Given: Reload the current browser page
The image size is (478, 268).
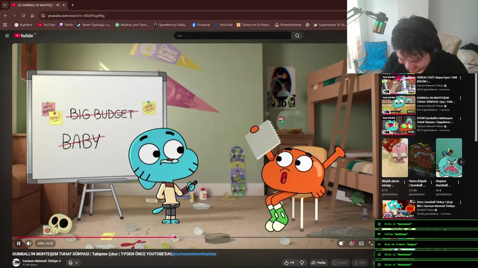Looking at the screenshot, I should pyautogui.click(x=23, y=16).
